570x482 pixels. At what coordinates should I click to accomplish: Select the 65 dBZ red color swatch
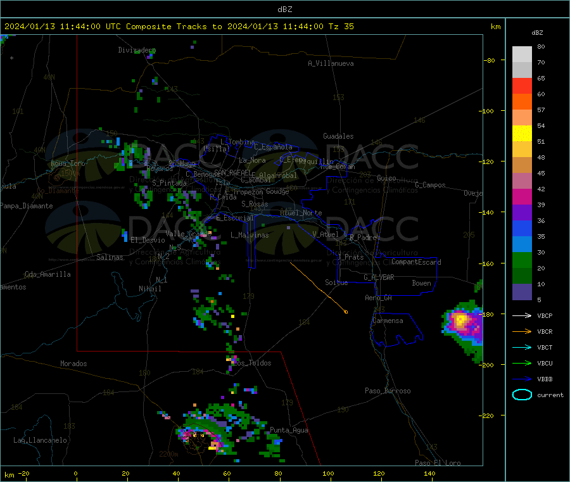522,86
